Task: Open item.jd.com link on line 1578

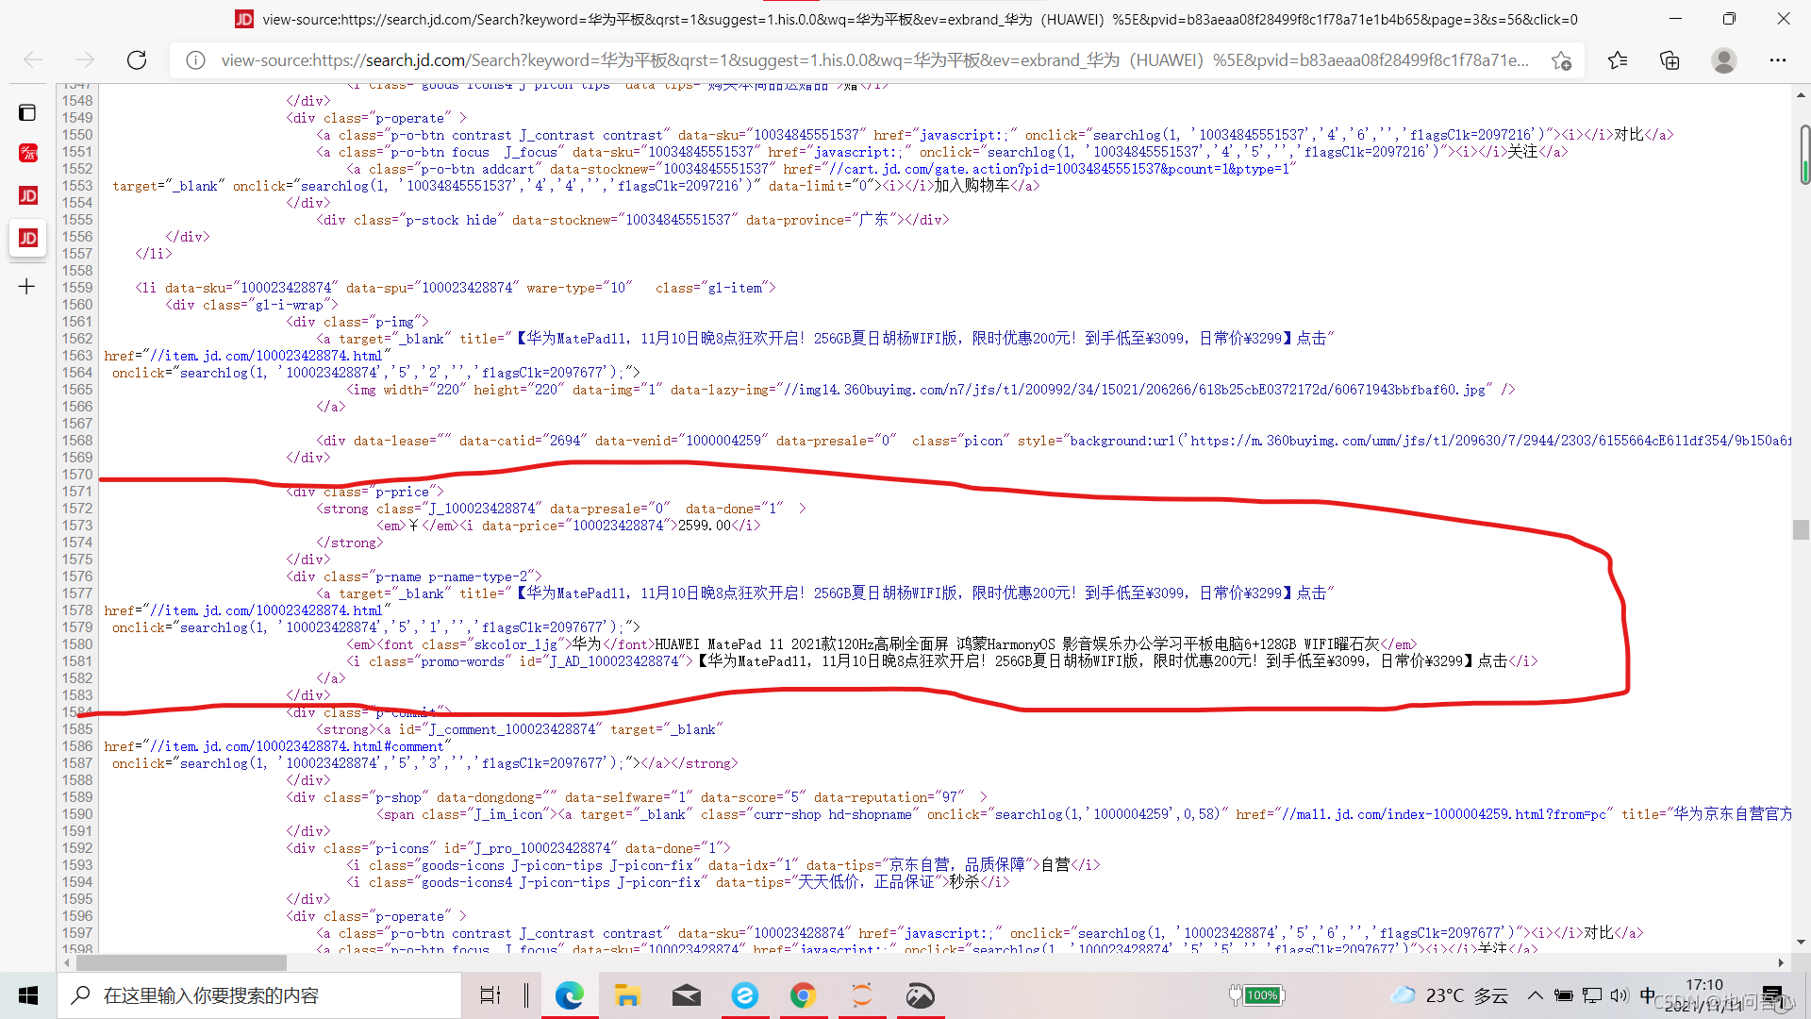Action: point(266,610)
